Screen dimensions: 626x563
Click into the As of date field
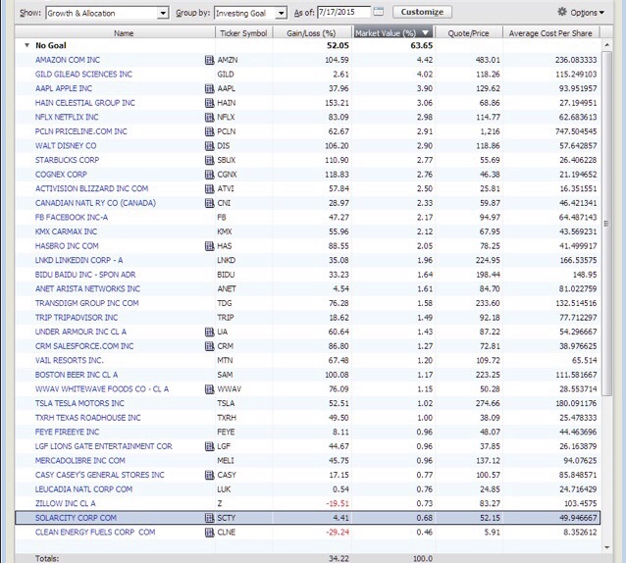point(343,12)
